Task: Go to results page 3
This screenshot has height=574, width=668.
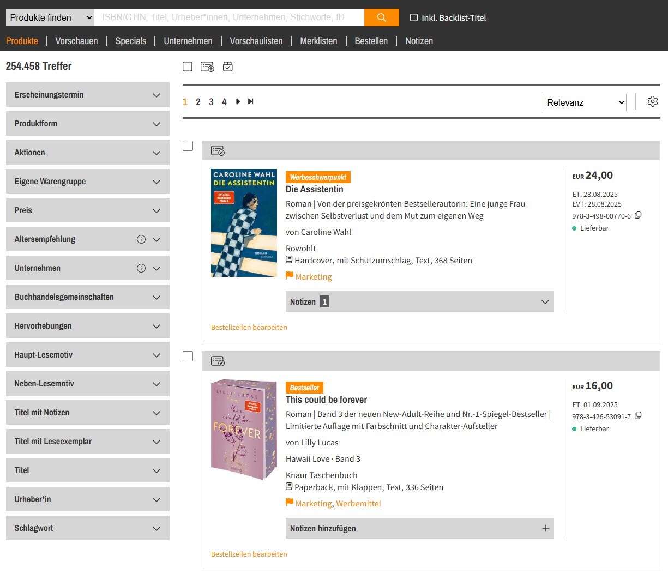Action: [x=211, y=102]
